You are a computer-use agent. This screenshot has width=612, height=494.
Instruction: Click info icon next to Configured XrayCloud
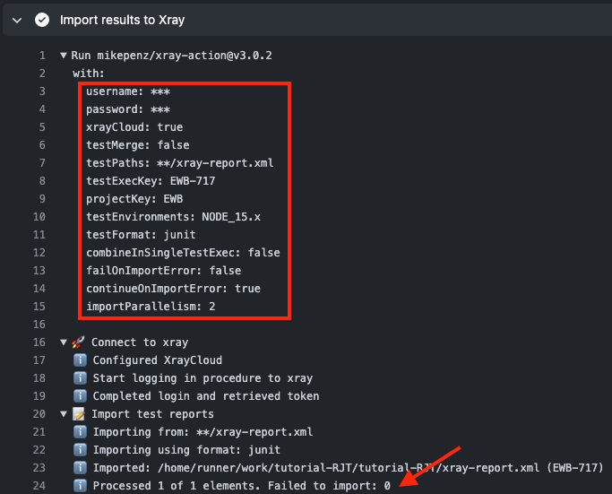(80, 360)
